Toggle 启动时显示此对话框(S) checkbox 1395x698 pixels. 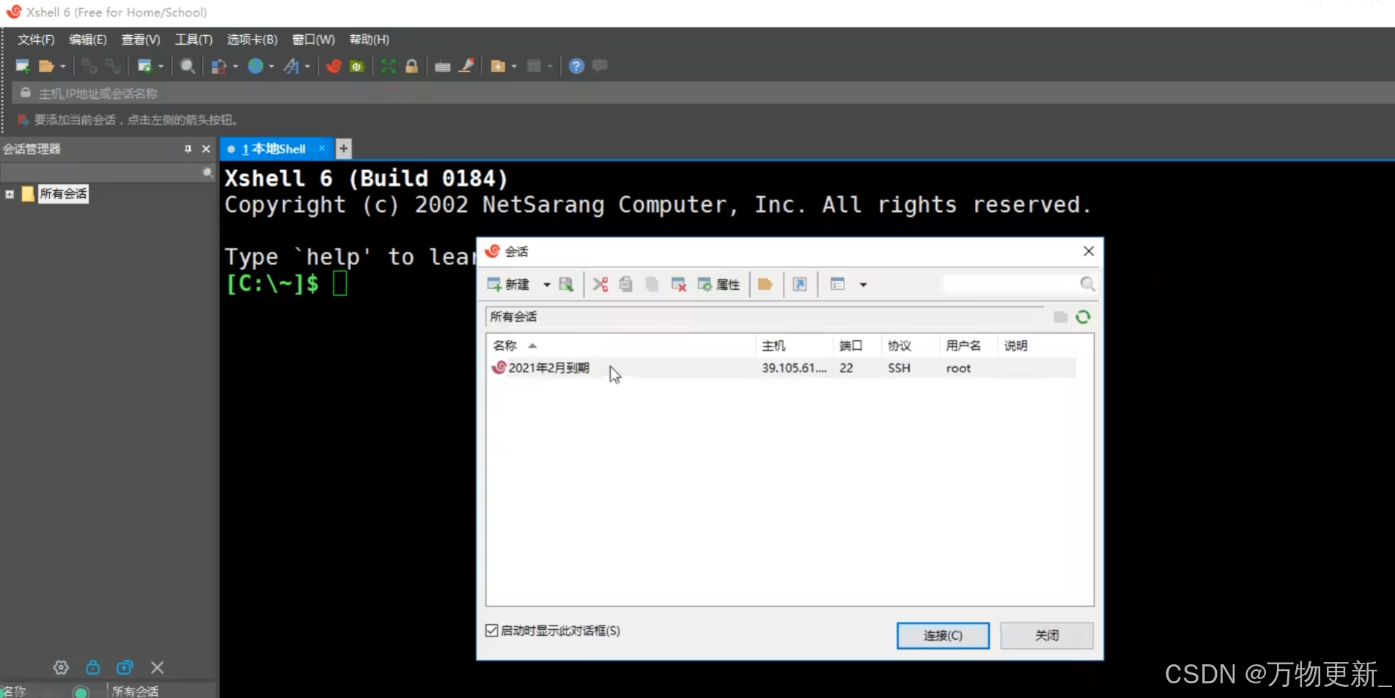click(492, 631)
